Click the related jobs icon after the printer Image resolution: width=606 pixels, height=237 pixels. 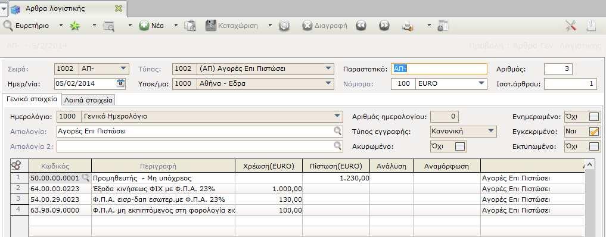pos(443,26)
